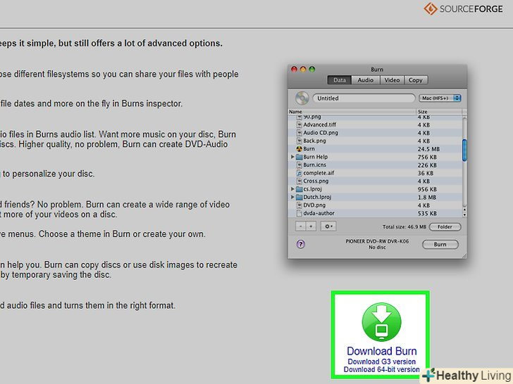Select the Advanced.tiff file row
Viewport: 513px width, 384px height.
pyautogui.click(x=376, y=124)
